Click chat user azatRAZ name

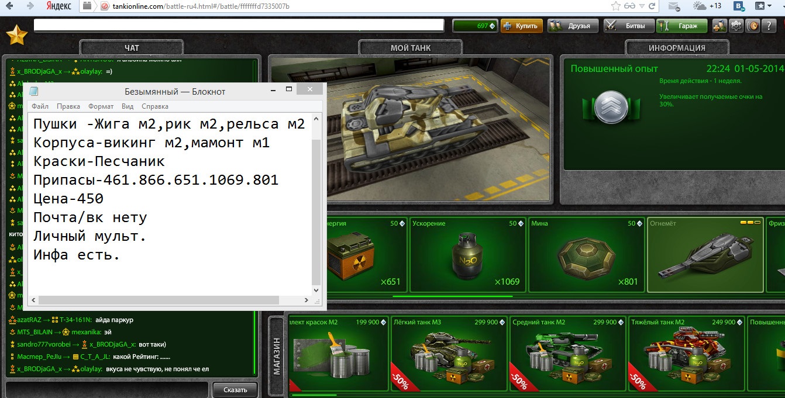click(x=29, y=320)
